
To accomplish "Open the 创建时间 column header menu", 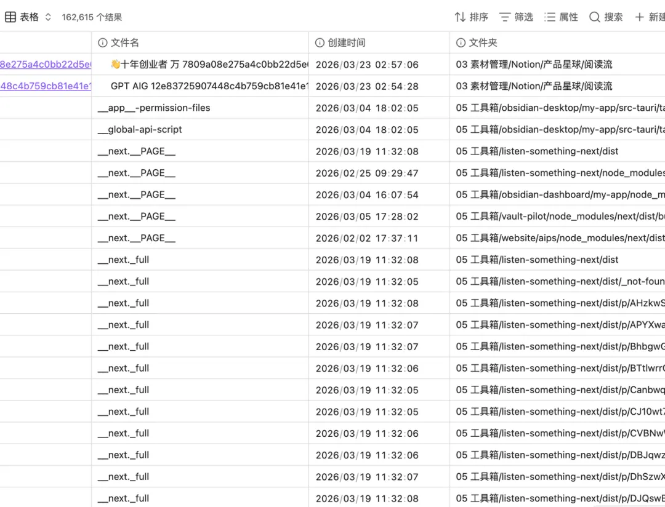I will pos(346,42).
